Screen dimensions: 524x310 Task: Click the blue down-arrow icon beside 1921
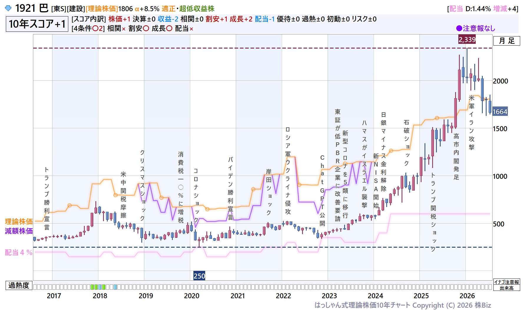point(8,8)
